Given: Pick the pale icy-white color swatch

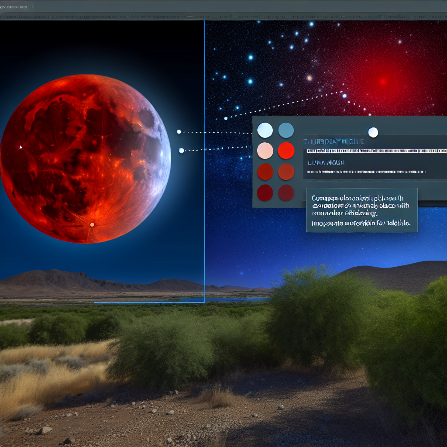Looking at the screenshot, I should tap(265, 130).
